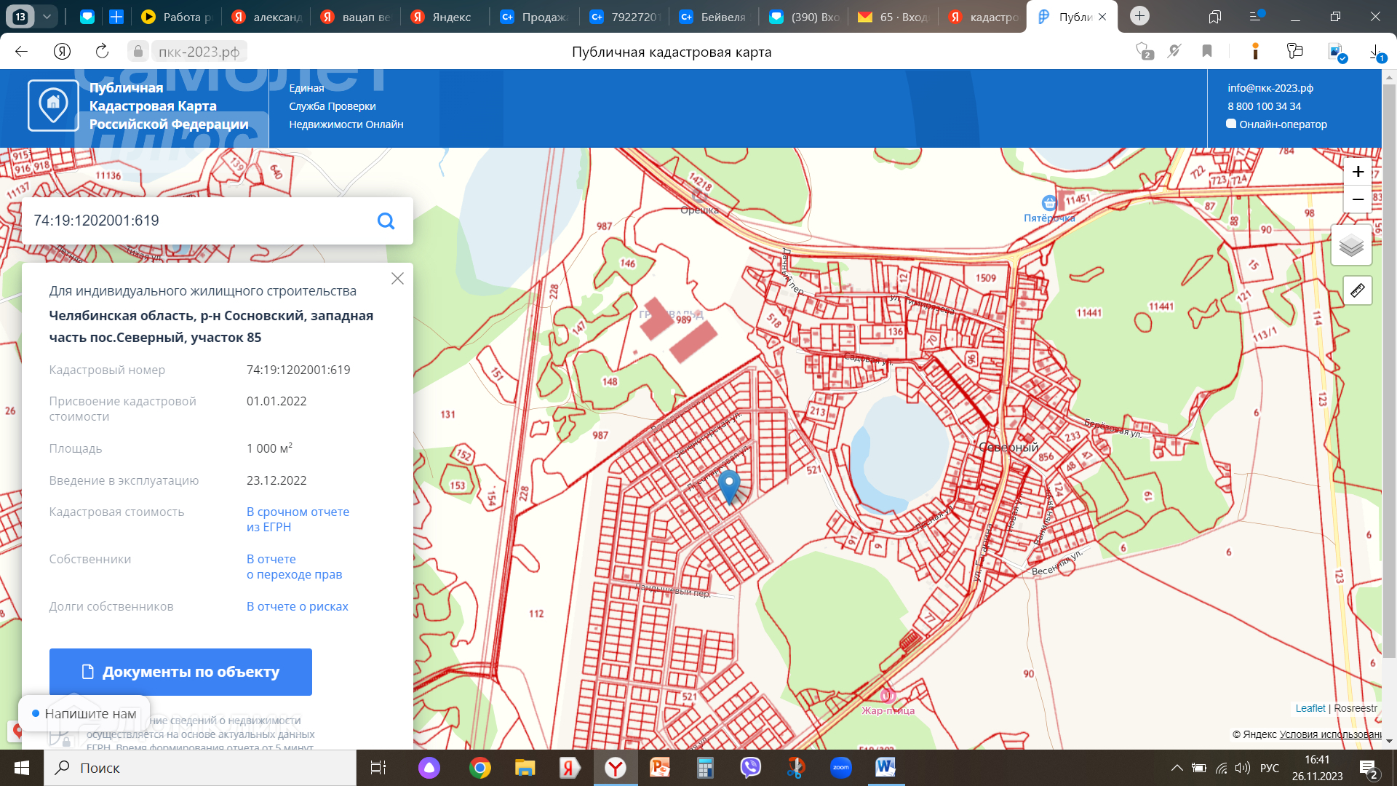Screen dimensions: 1397x786
Task: Switch to the Бейвеля tab
Action: 713,17
